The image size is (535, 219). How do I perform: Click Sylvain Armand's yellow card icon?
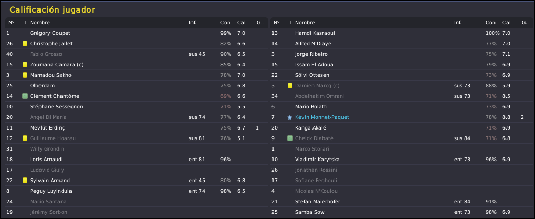pos(25,181)
